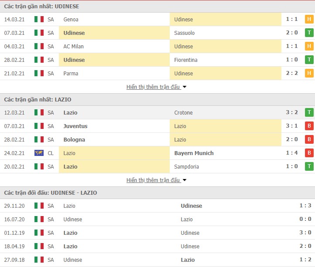Click the red B badge for Lazio–Bayern Munich

click(x=309, y=153)
